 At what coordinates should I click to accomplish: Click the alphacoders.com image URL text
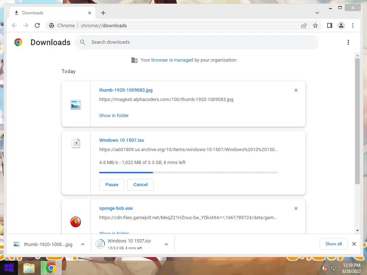pos(166,100)
